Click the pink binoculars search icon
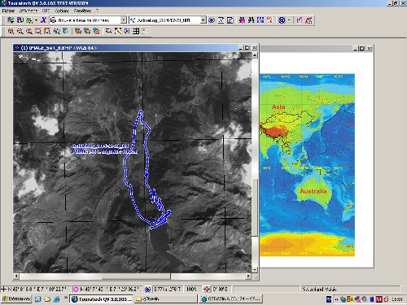407x305 pixels. [242, 20]
